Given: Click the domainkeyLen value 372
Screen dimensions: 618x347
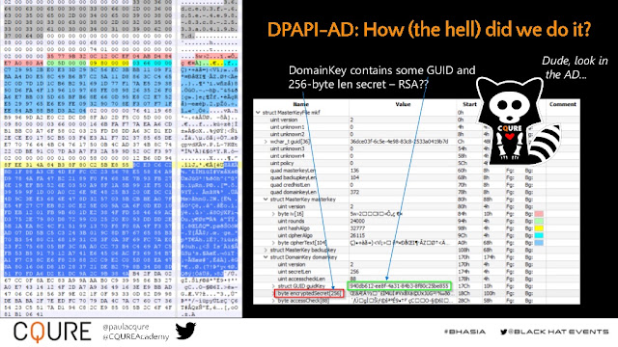Looking at the screenshot, I should point(354,192).
